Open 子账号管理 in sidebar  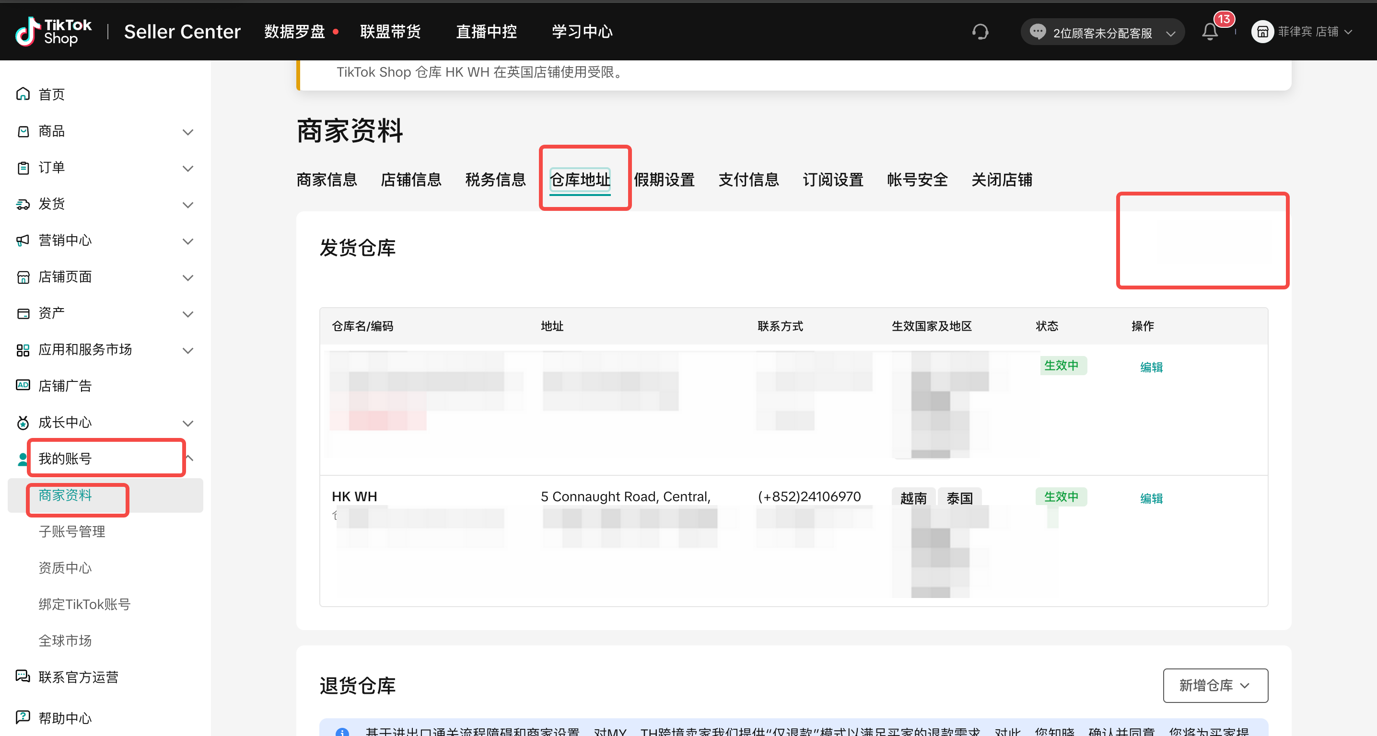(x=71, y=531)
